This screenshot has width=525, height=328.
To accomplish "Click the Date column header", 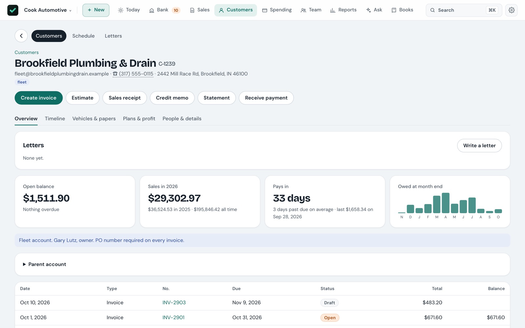I will coord(25,289).
